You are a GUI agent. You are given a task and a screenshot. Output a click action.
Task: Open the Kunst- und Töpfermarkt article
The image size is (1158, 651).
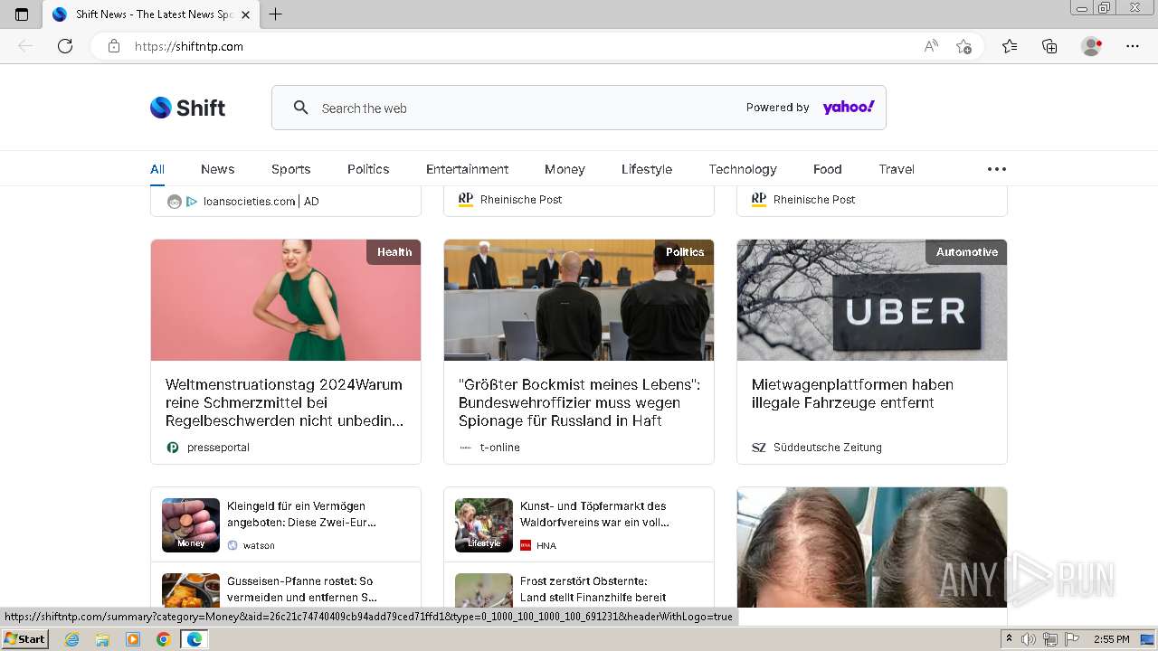pyautogui.click(x=594, y=514)
